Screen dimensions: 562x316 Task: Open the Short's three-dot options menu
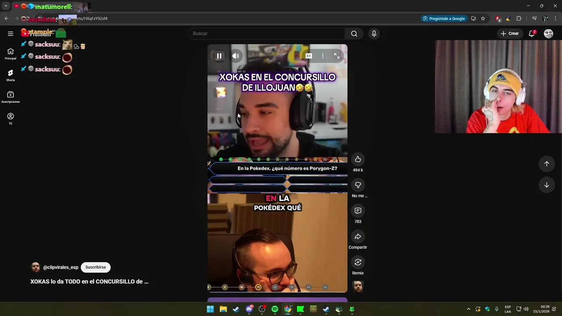323,56
